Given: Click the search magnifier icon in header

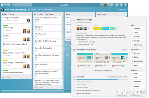Looking at the screenshot, I should click(x=30, y=5).
